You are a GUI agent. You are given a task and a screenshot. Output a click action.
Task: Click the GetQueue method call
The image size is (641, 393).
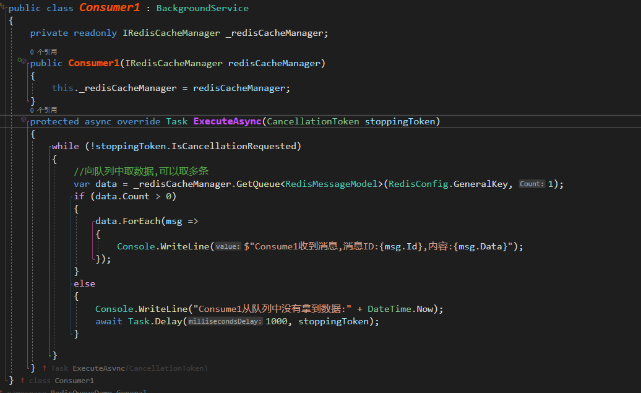[x=258, y=184]
